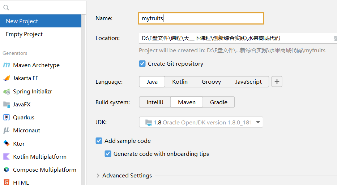Click the Micronaut mu icon
The width and height of the screenshot is (337, 185).
[x=7, y=130]
